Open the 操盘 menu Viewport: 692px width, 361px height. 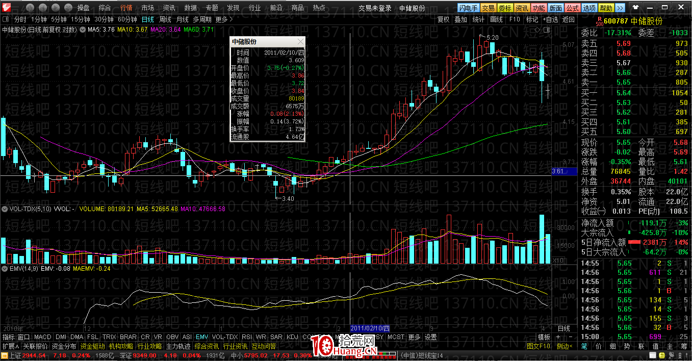tap(83, 8)
